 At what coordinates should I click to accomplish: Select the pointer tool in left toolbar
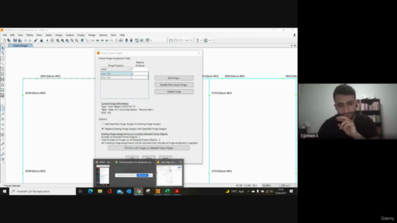[2, 48]
